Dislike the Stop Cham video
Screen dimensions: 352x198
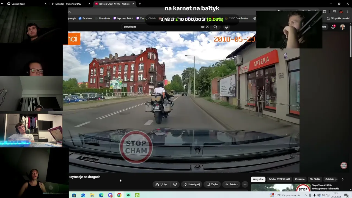point(175,184)
